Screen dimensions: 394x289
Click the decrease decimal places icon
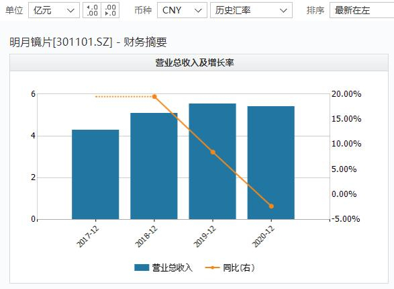click(110, 10)
